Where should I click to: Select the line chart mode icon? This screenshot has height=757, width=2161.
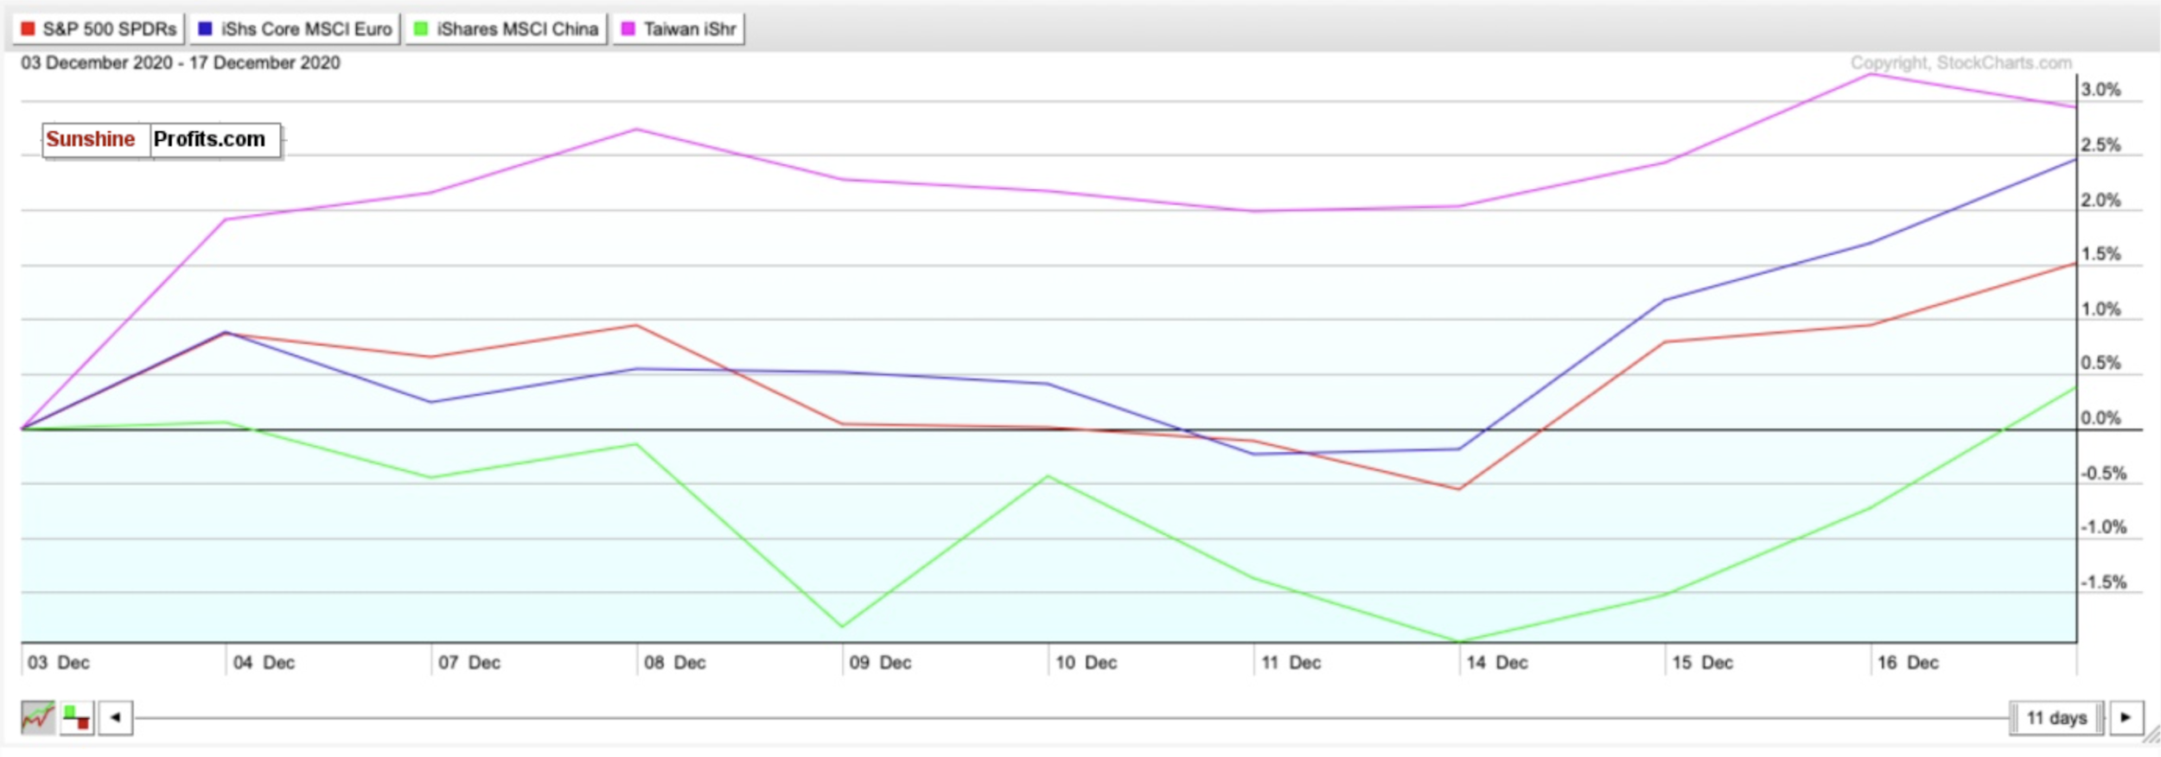tap(38, 718)
